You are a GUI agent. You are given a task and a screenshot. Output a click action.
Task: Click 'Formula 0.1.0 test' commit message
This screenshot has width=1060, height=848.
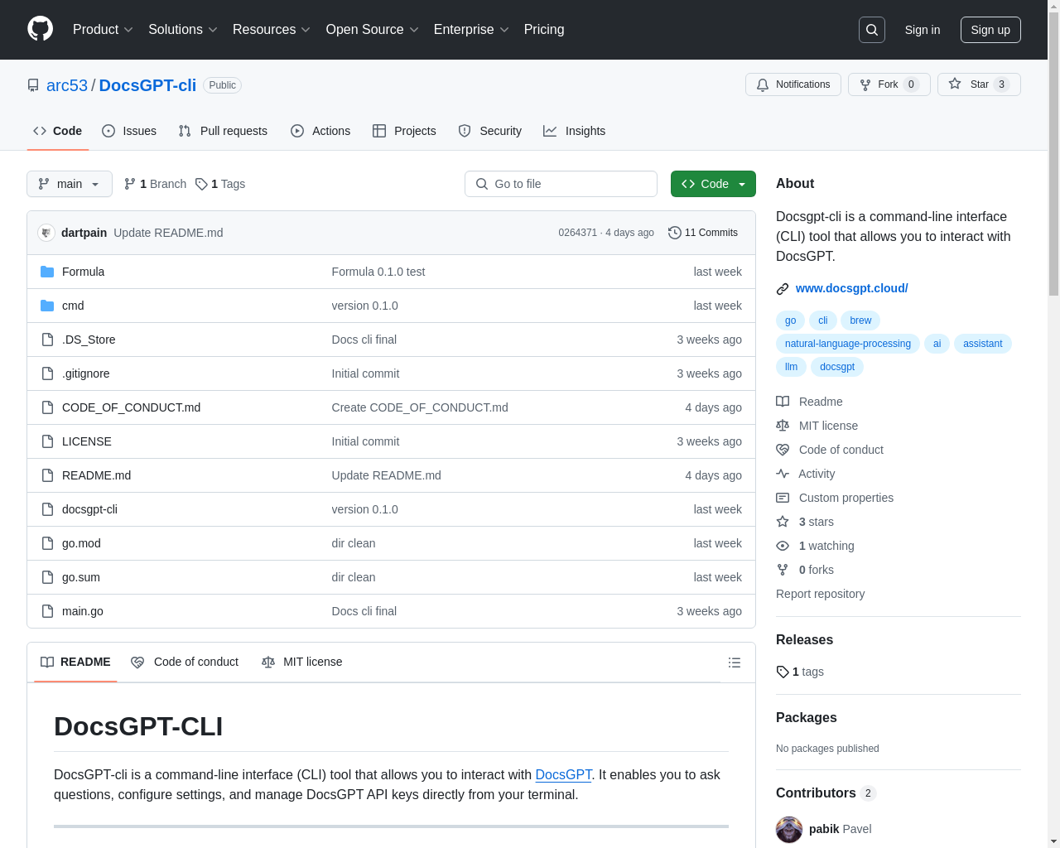378,272
